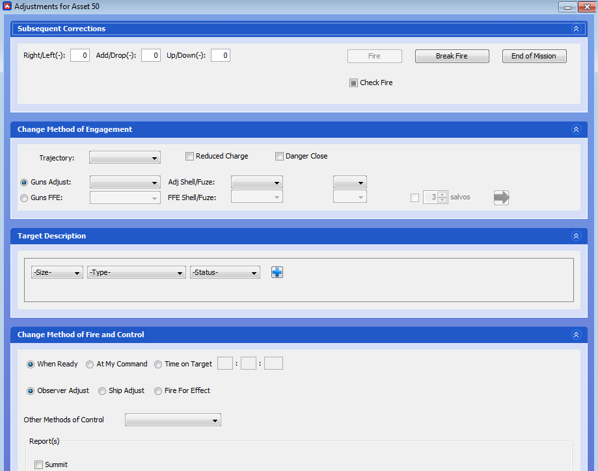Click the Target Description header title
This screenshot has width=598, height=471.
pyautogui.click(x=51, y=236)
